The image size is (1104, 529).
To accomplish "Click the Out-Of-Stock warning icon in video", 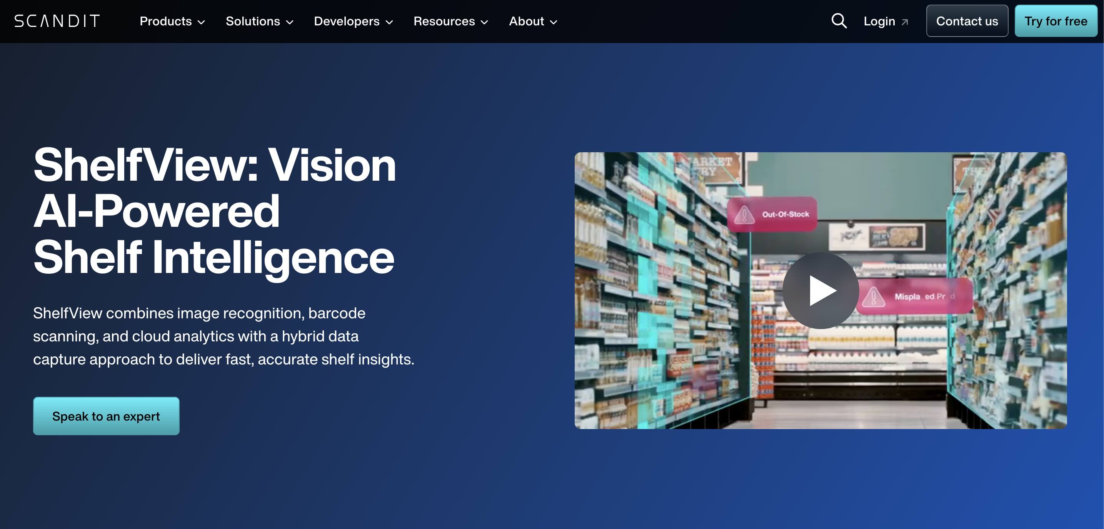I will pos(744,214).
